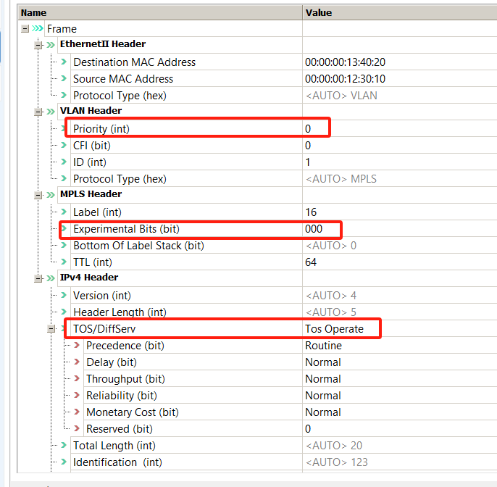Click green arrow icon beside Identification (int)

coord(64,462)
